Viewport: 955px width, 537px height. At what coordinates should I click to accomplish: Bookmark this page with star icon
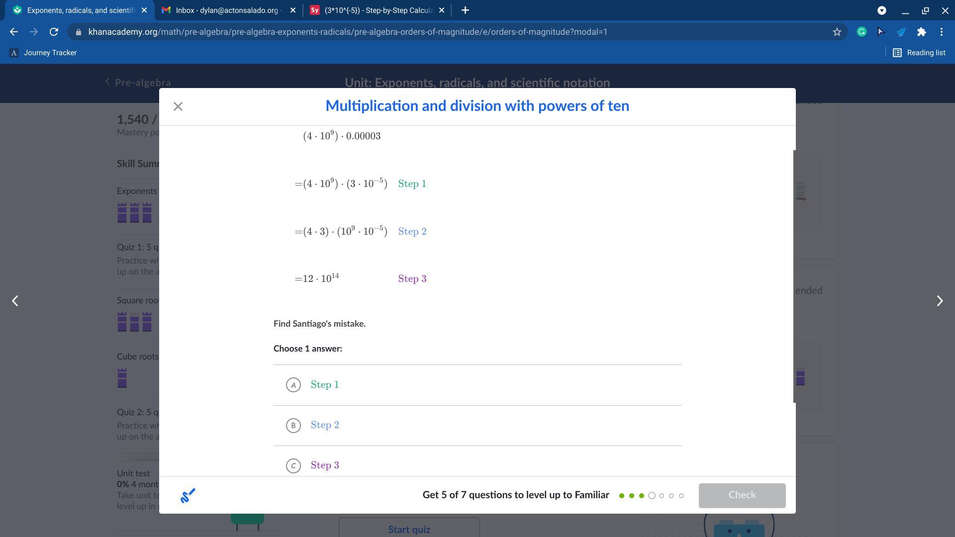[837, 32]
